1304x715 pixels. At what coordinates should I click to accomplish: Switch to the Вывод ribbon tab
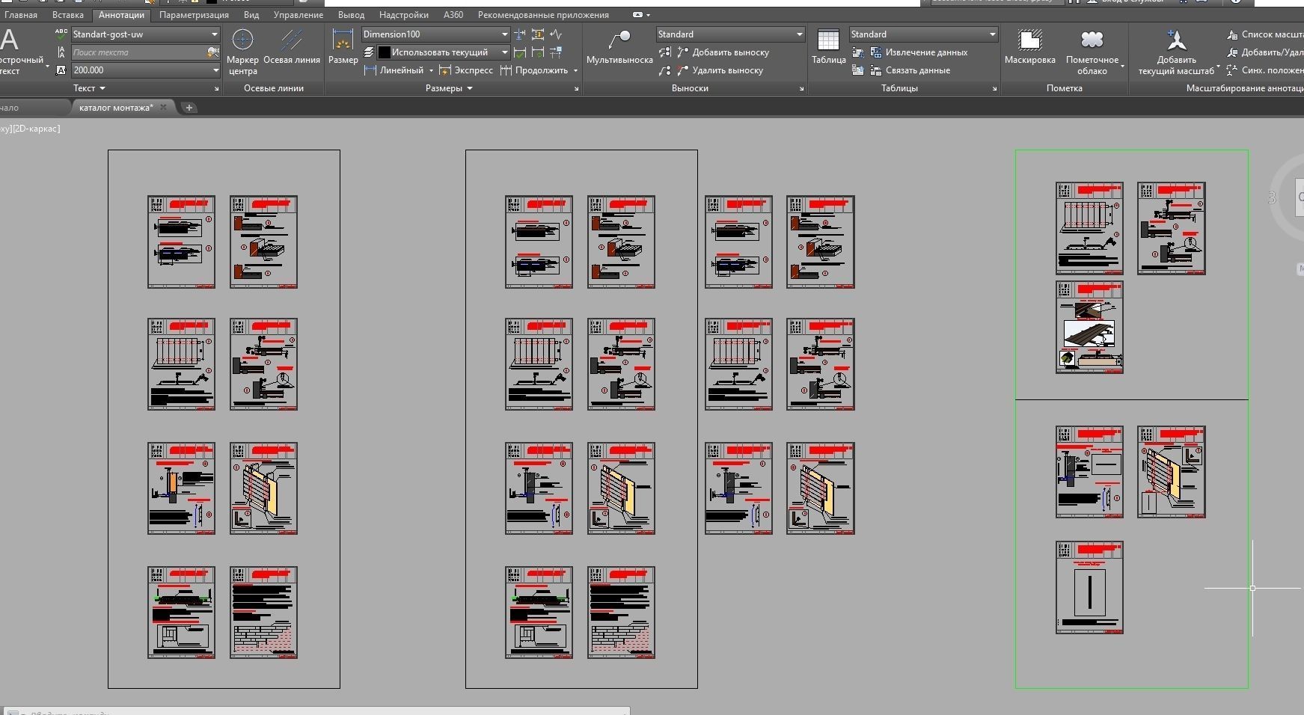[351, 15]
